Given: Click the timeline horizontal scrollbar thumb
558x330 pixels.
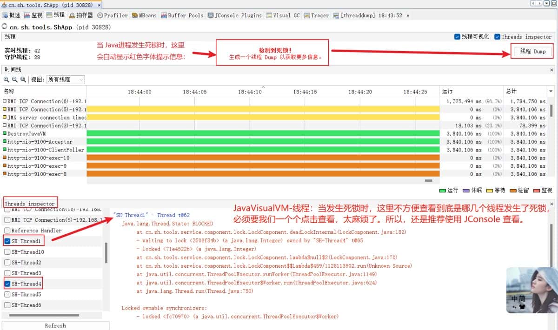Looking at the screenshot, I should tap(429, 180).
